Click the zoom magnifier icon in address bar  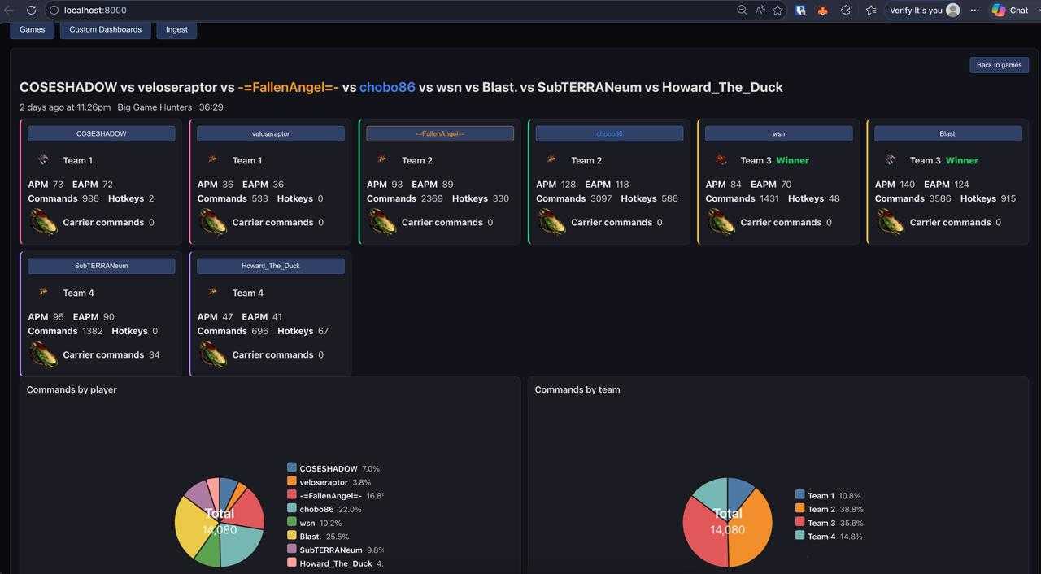click(742, 11)
